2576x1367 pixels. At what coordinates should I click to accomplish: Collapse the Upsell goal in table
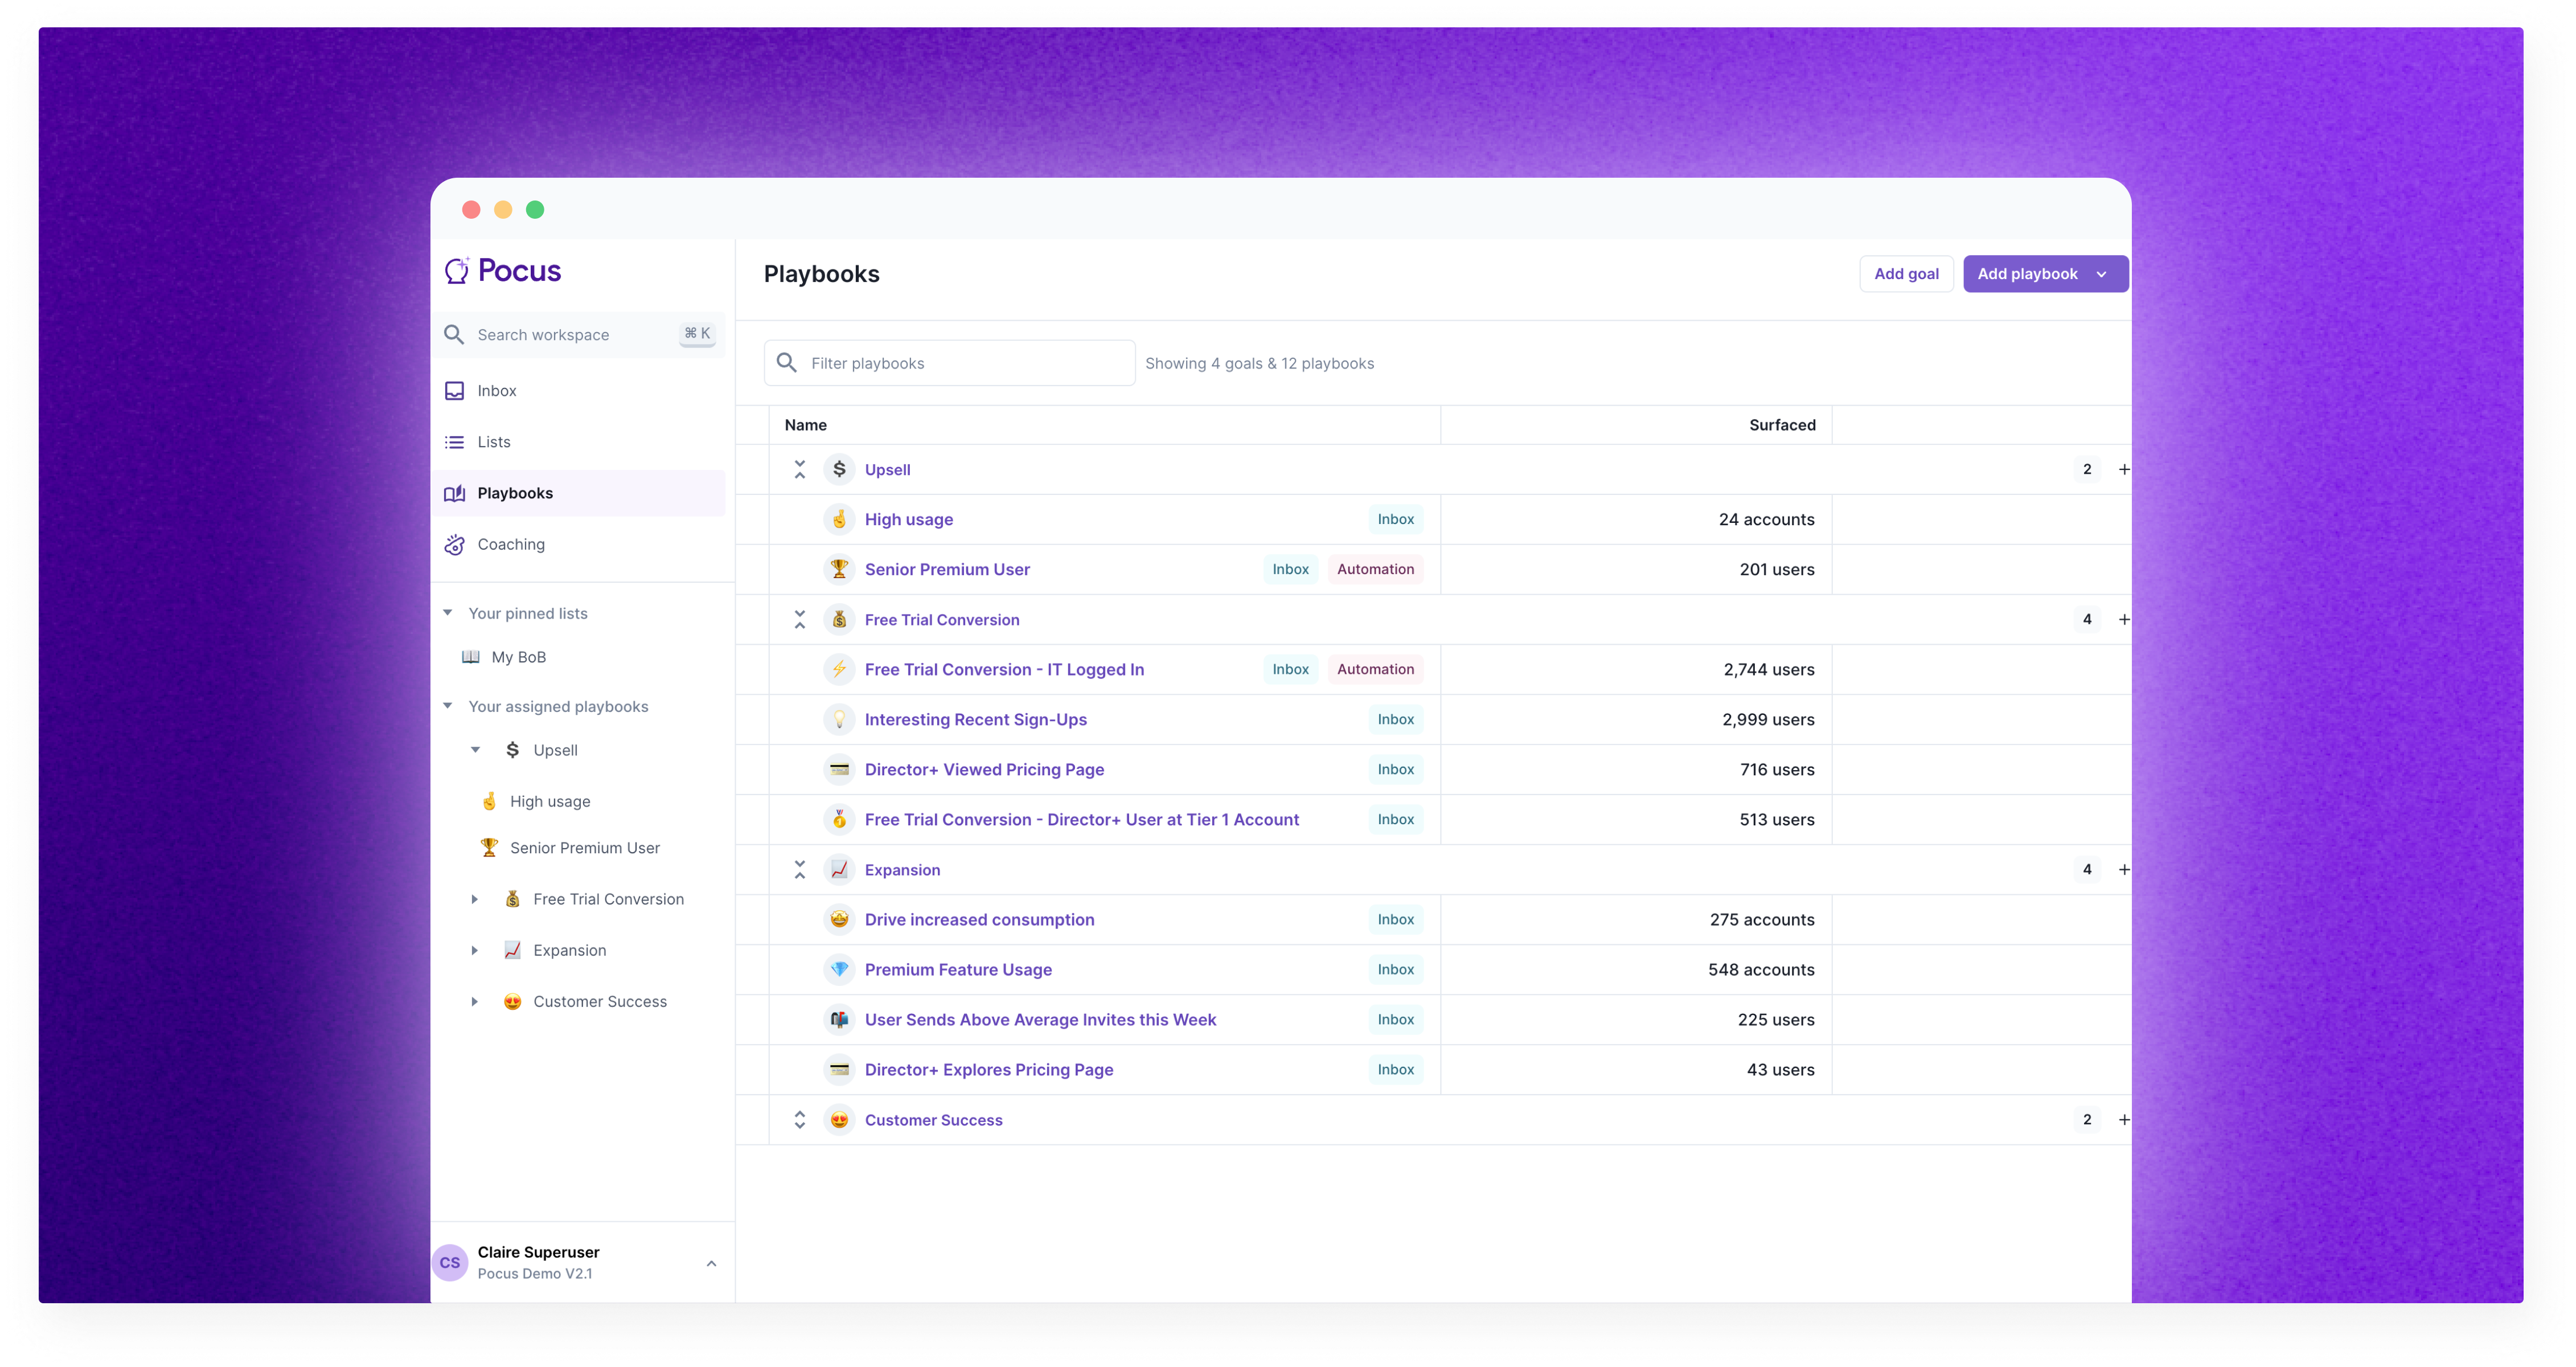[799, 469]
